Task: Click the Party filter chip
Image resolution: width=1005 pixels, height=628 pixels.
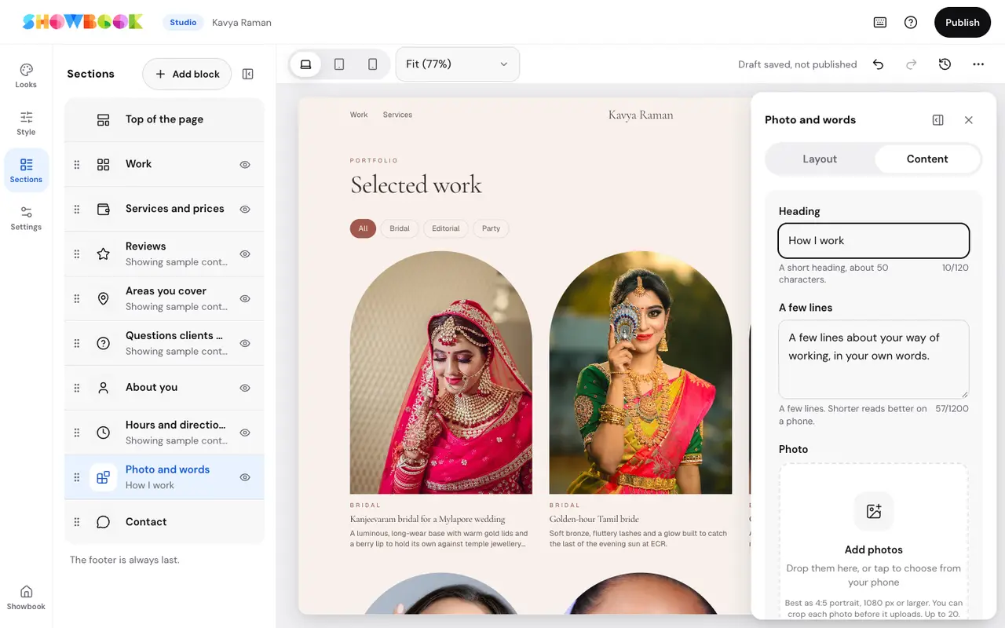Action: tap(492, 228)
